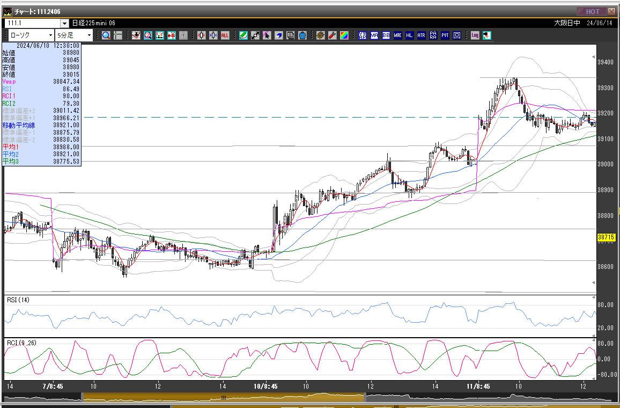Click the 39400 price axis label
Screen dimensions: 620x408
click(x=606, y=62)
